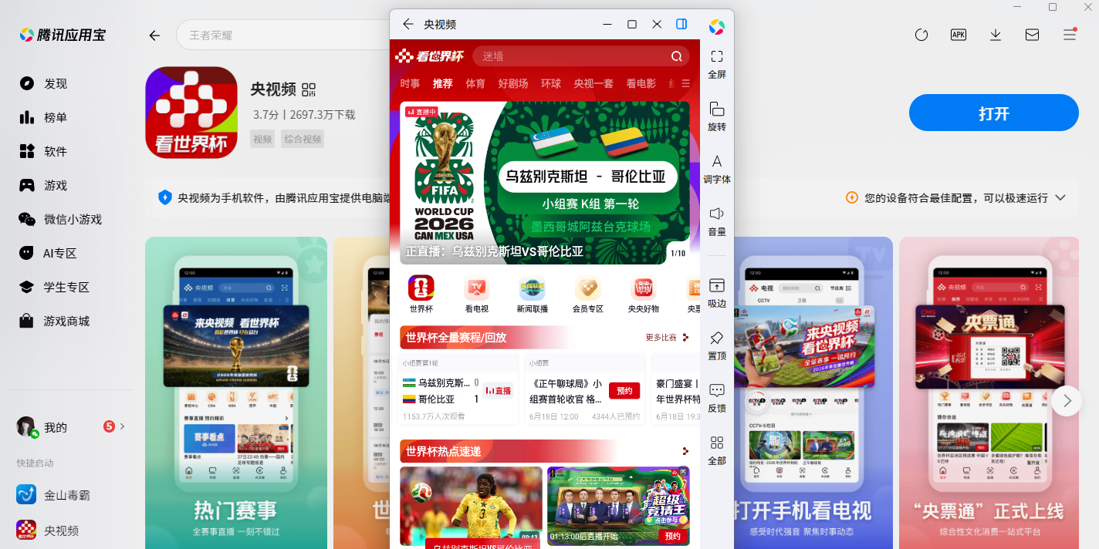
Task: Click 旋转 to rotate the 央视频 window
Action: [717, 116]
